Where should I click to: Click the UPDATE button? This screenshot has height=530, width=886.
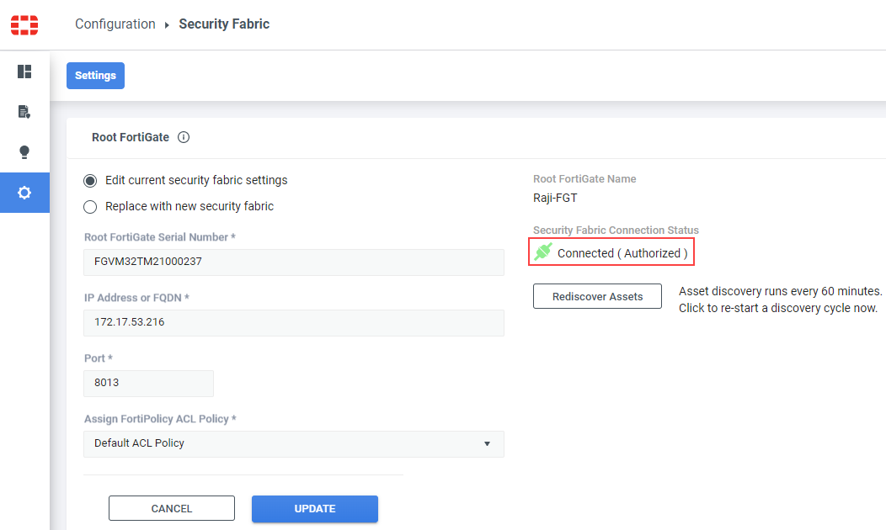point(315,509)
